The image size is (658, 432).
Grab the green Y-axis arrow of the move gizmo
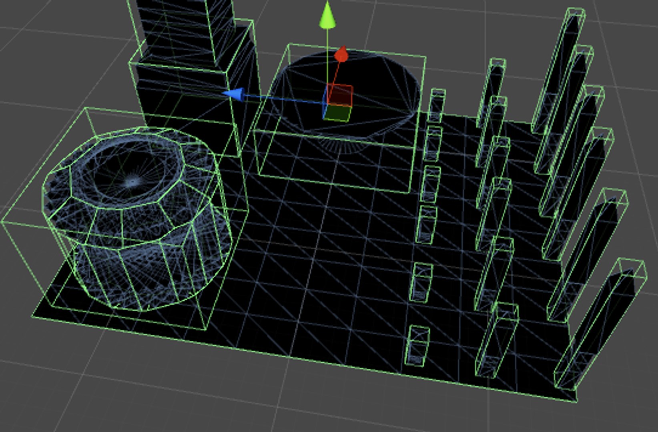(327, 15)
